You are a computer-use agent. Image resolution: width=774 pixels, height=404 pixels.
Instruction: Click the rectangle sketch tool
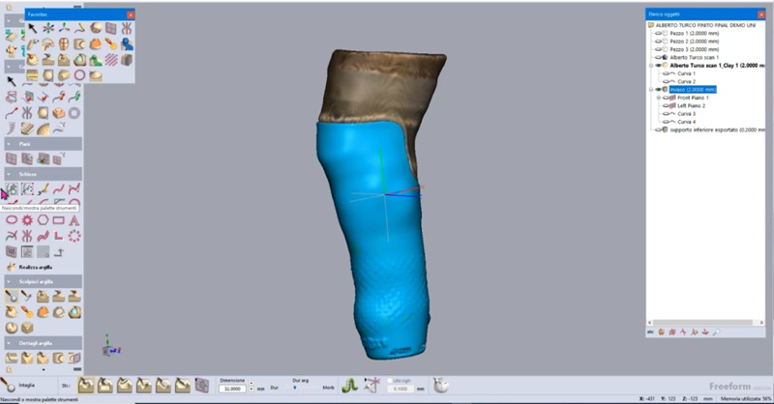coord(58,220)
